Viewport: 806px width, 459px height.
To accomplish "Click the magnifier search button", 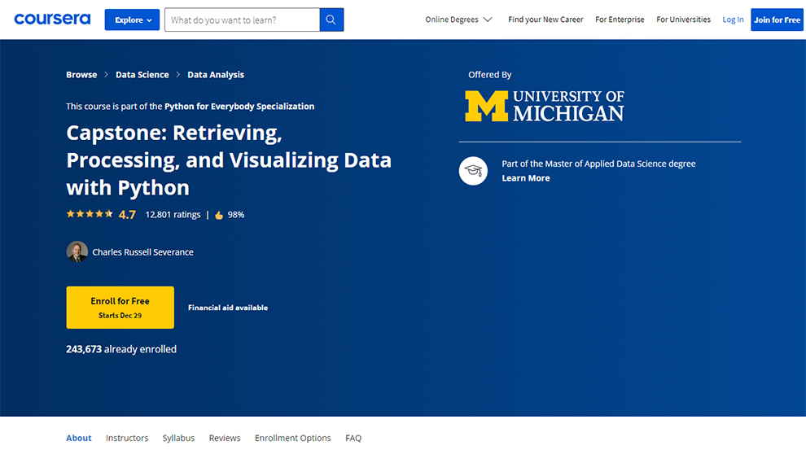I will tap(331, 20).
